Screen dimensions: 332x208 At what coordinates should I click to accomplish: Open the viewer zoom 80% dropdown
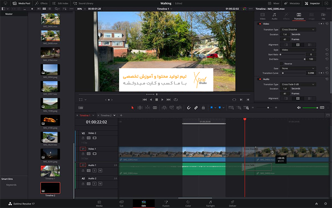tap(81, 9)
